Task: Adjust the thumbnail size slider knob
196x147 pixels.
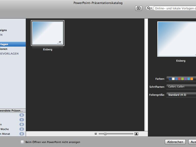Action: (x=105, y=134)
